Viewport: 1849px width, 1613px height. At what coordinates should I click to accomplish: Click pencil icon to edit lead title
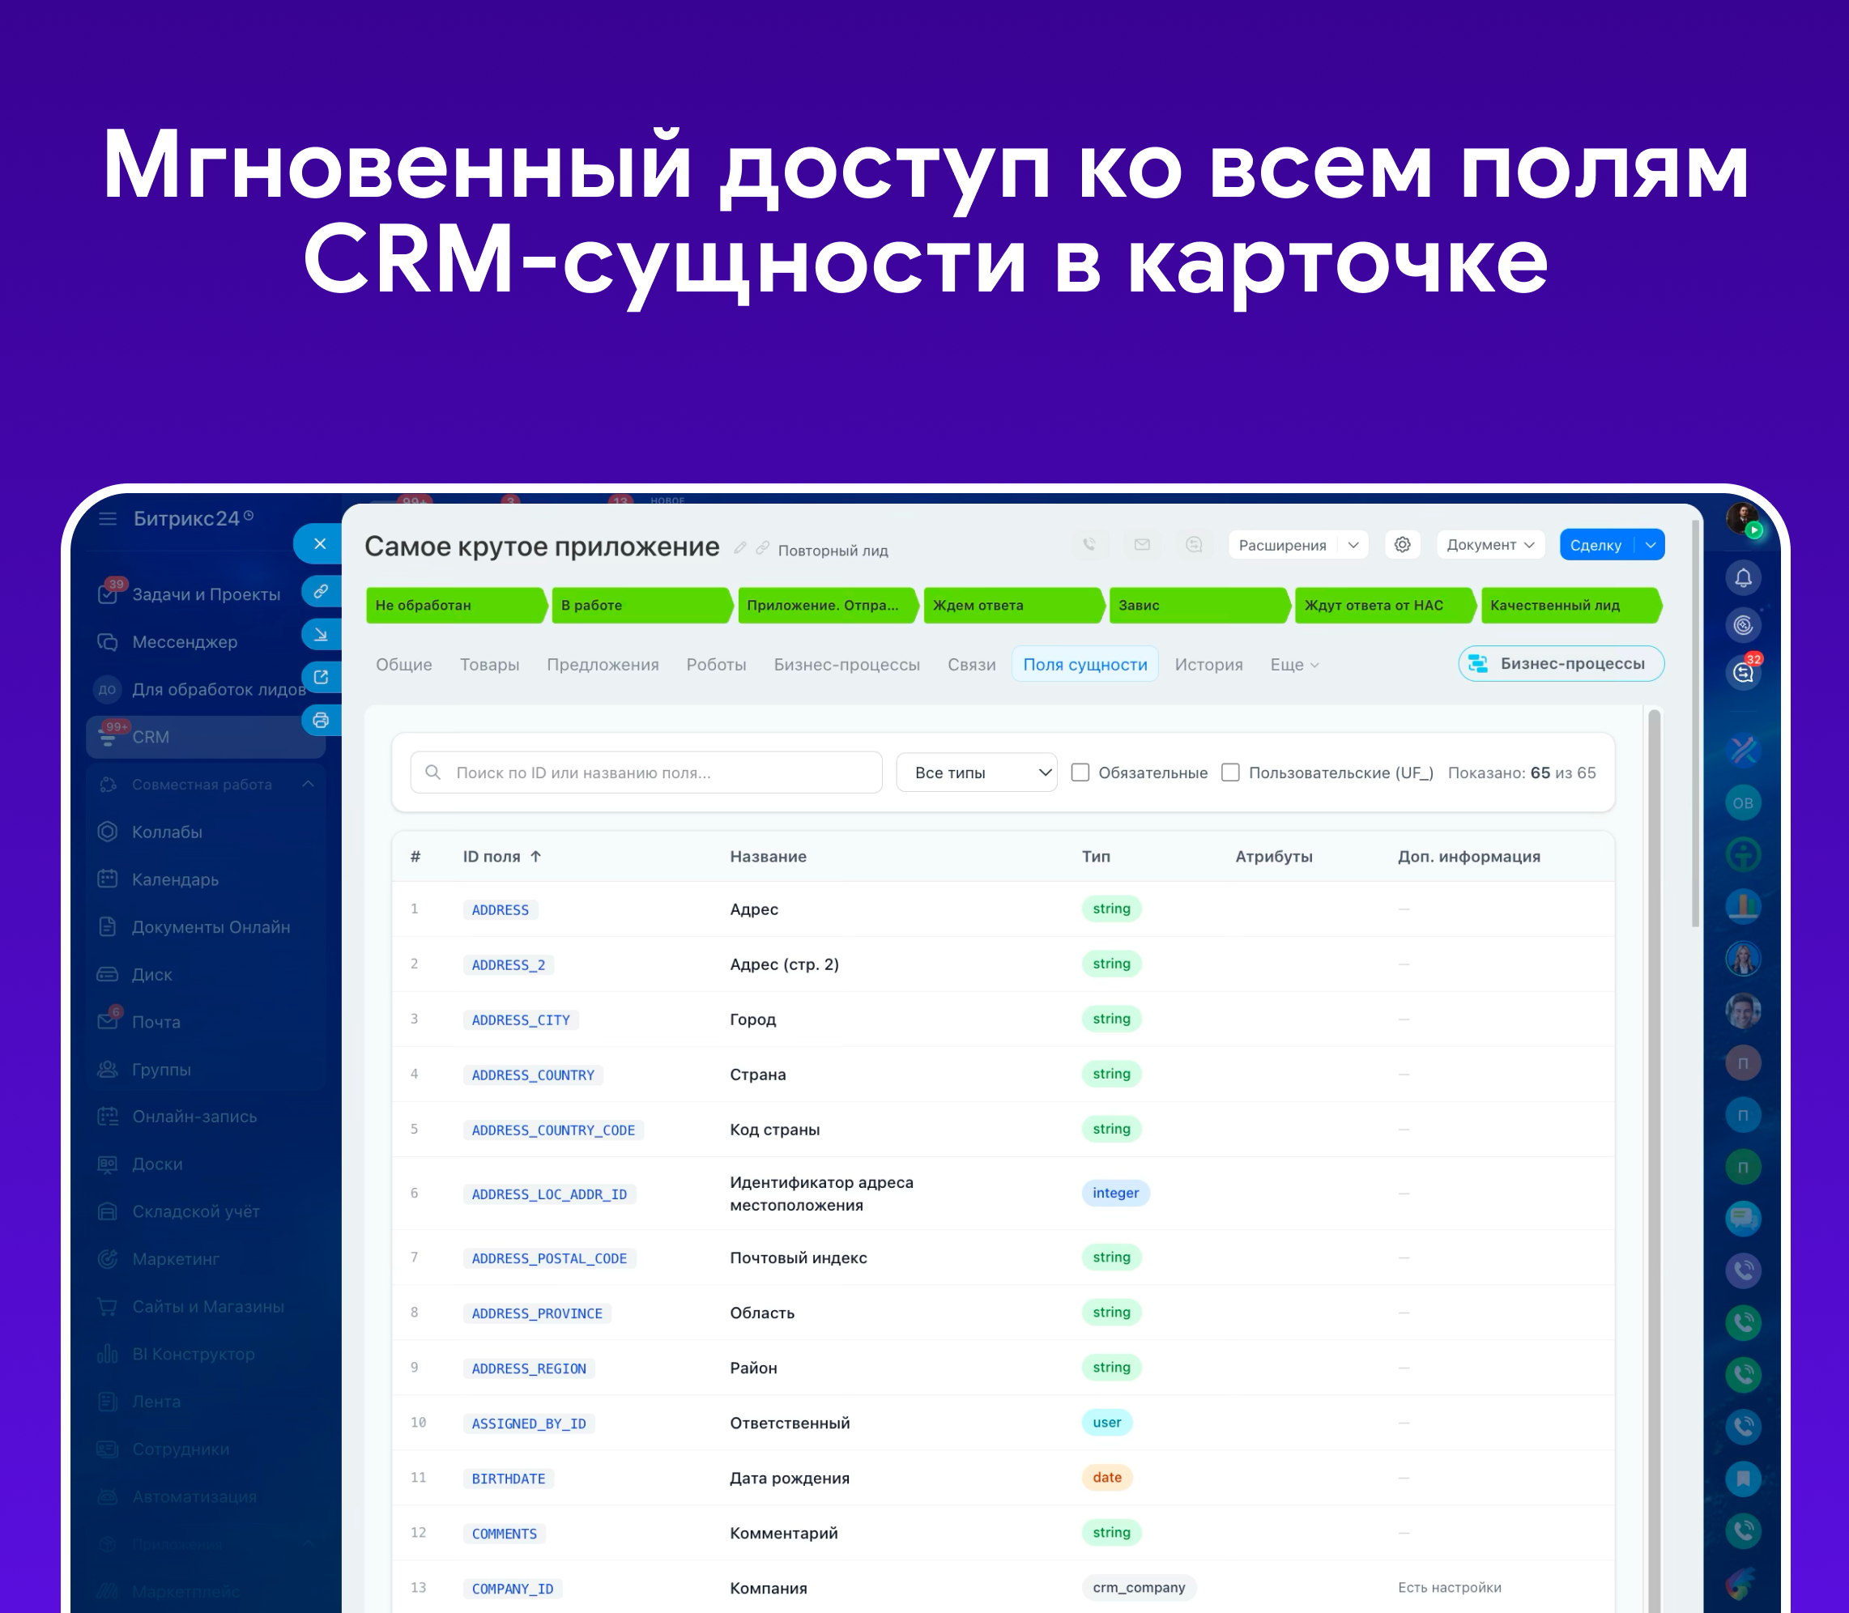pyautogui.click(x=740, y=547)
